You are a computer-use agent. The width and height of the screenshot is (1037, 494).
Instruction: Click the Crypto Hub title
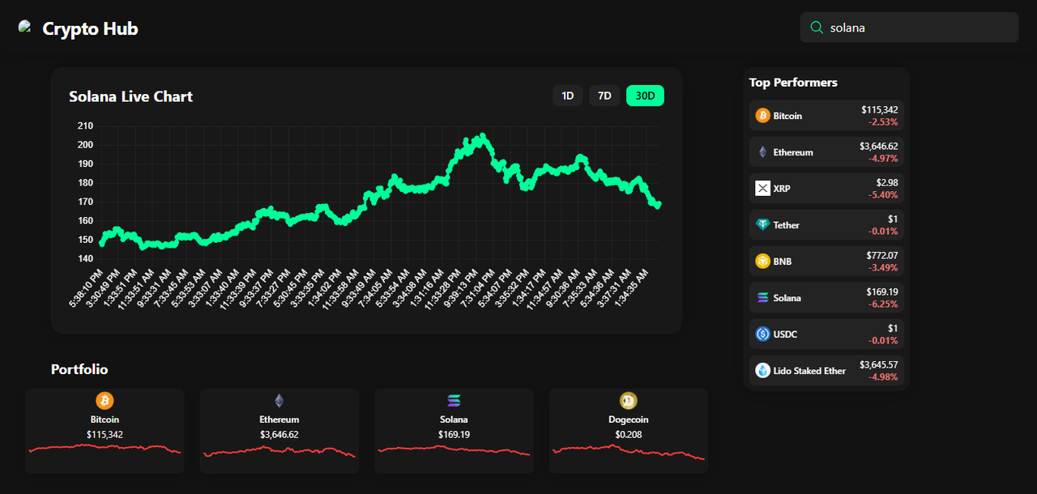coord(90,28)
